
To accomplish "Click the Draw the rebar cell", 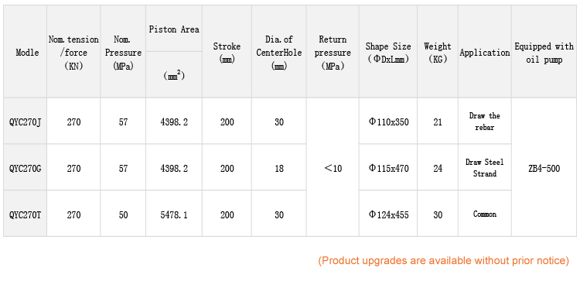I will pyautogui.click(x=485, y=121).
